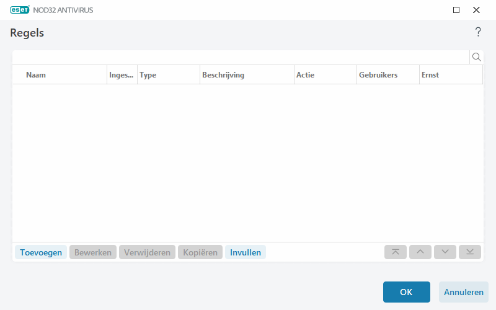Click the Ernst column header

[430, 75]
